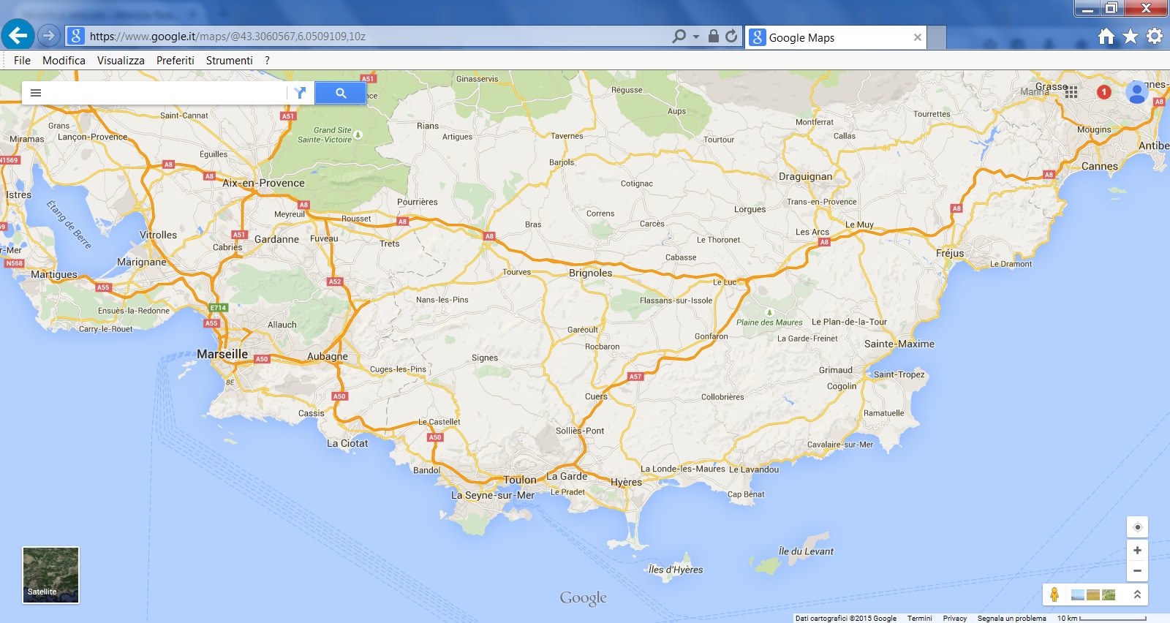Open the Strumenti menu
Screen dimensions: 1170x623
pyautogui.click(x=229, y=61)
